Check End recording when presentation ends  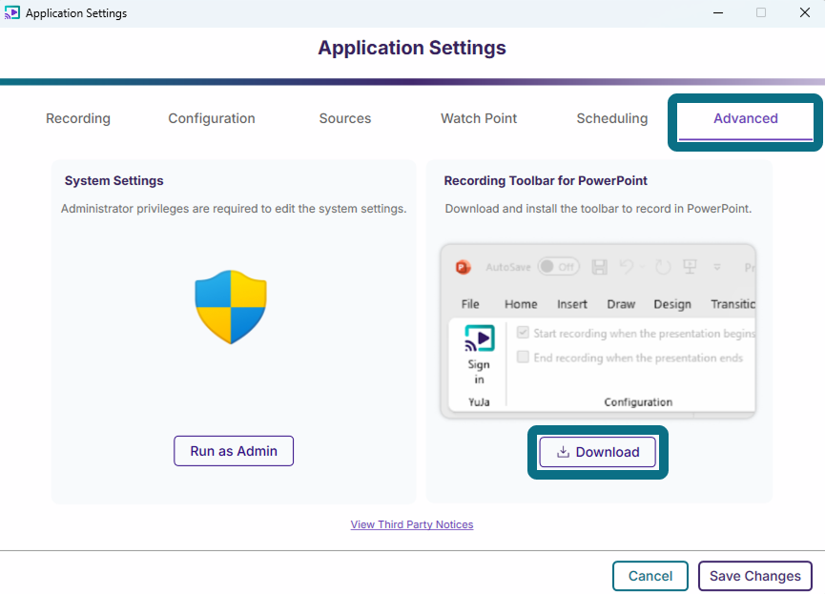pyautogui.click(x=523, y=358)
